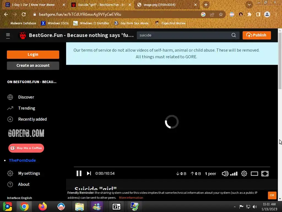Open Firefox from the taskbar
282x212 pixels.
pyautogui.click(x=43, y=206)
